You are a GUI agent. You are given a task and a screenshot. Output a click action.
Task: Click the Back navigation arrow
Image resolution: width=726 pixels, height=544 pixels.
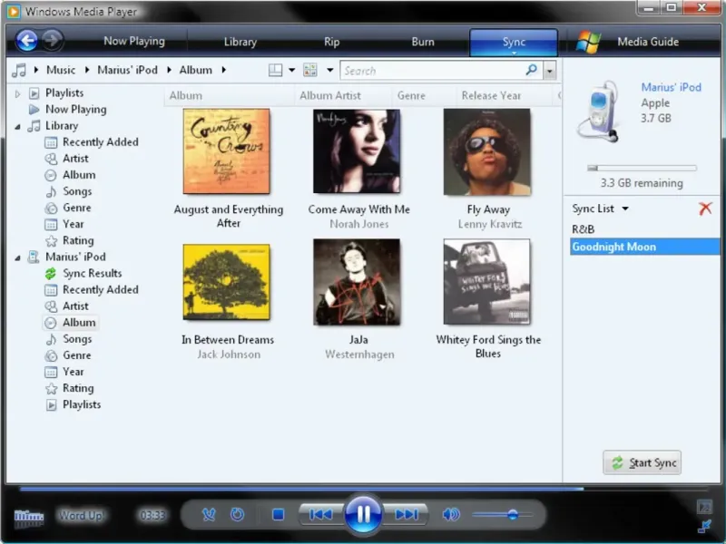27,41
